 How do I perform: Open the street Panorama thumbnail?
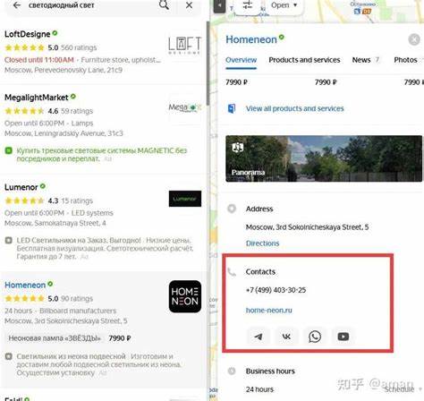(324, 158)
